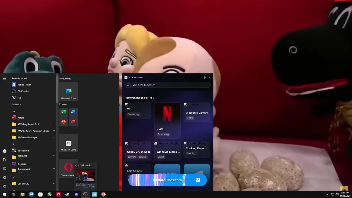Image resolution: width=352 pixels, height=198 pixels.
Task: Expand the AMD Bug Report Tool folder
Action: [x=54, y=124]
